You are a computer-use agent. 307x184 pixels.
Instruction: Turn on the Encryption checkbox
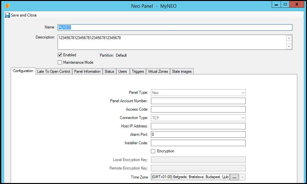[x=153, y=151]
